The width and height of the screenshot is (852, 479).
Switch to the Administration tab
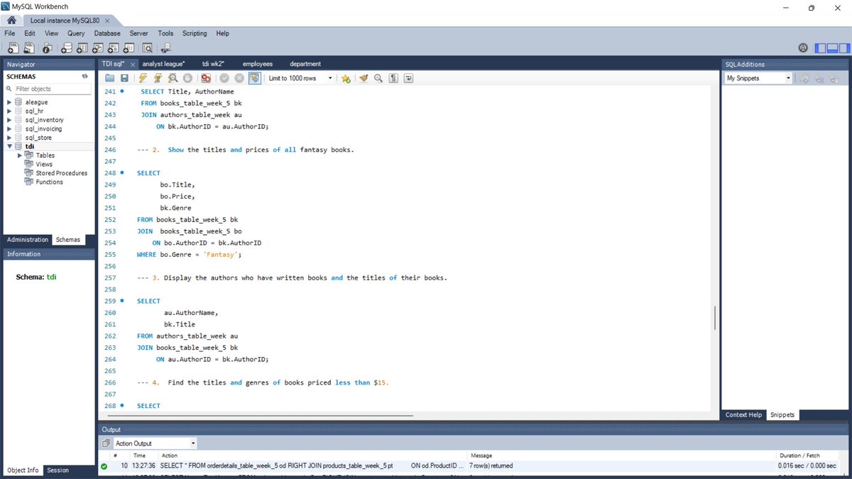tap(28, 240)
